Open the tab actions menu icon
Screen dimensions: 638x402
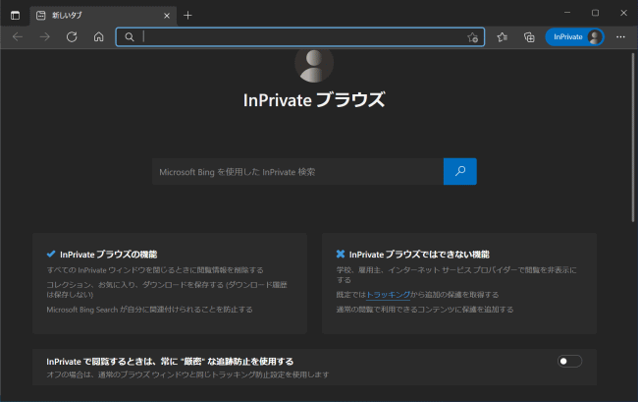pos(15,16)
